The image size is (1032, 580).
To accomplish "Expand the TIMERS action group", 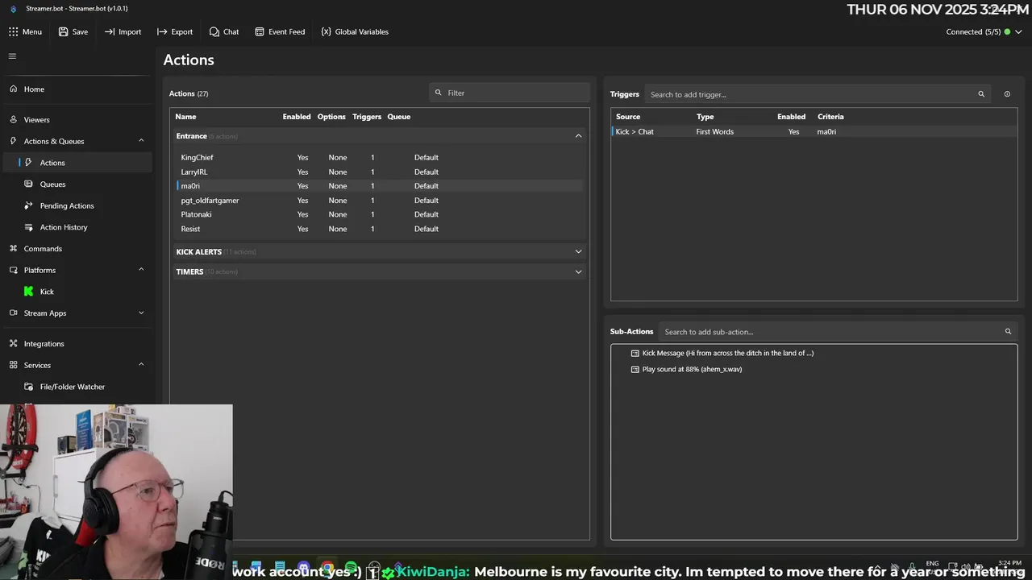I will coord(578,271).
